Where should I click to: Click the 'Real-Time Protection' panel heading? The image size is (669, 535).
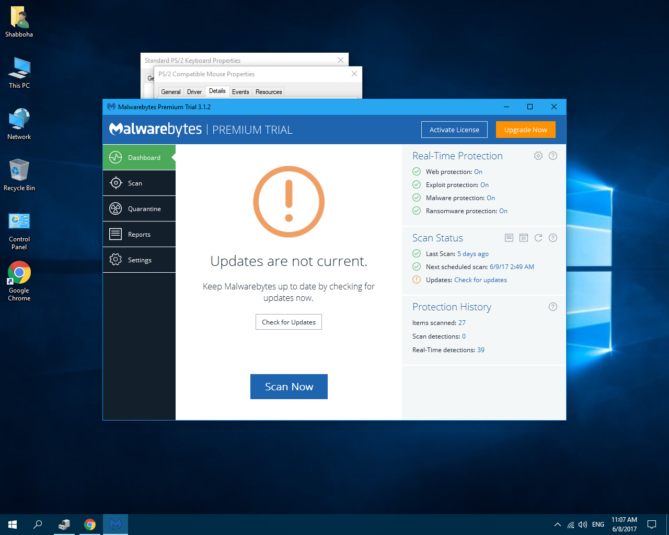coord(457,156)
